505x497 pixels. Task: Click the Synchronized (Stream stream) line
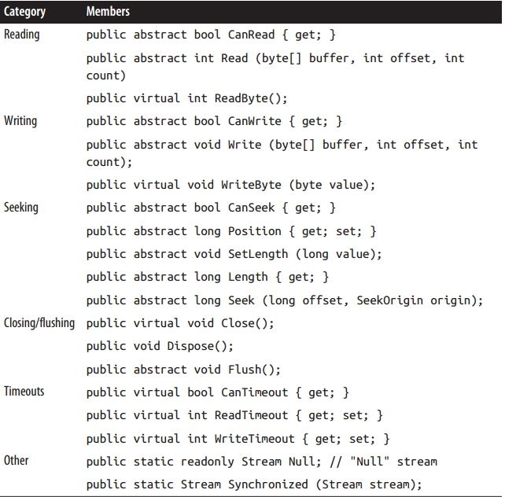coord(254,484)
